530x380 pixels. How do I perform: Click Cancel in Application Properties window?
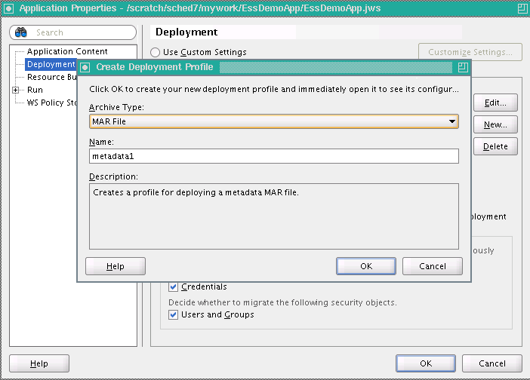[x=492, y=363]
